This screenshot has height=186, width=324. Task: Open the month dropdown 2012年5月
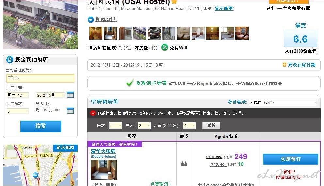click(50, 95)
